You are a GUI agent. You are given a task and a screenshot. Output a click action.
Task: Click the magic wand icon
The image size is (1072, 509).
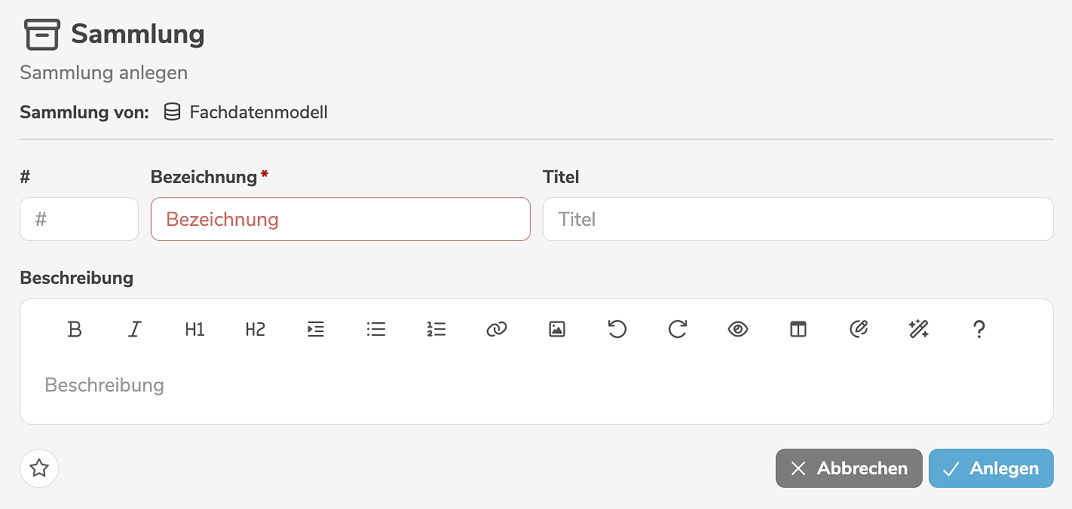[919, 329]
